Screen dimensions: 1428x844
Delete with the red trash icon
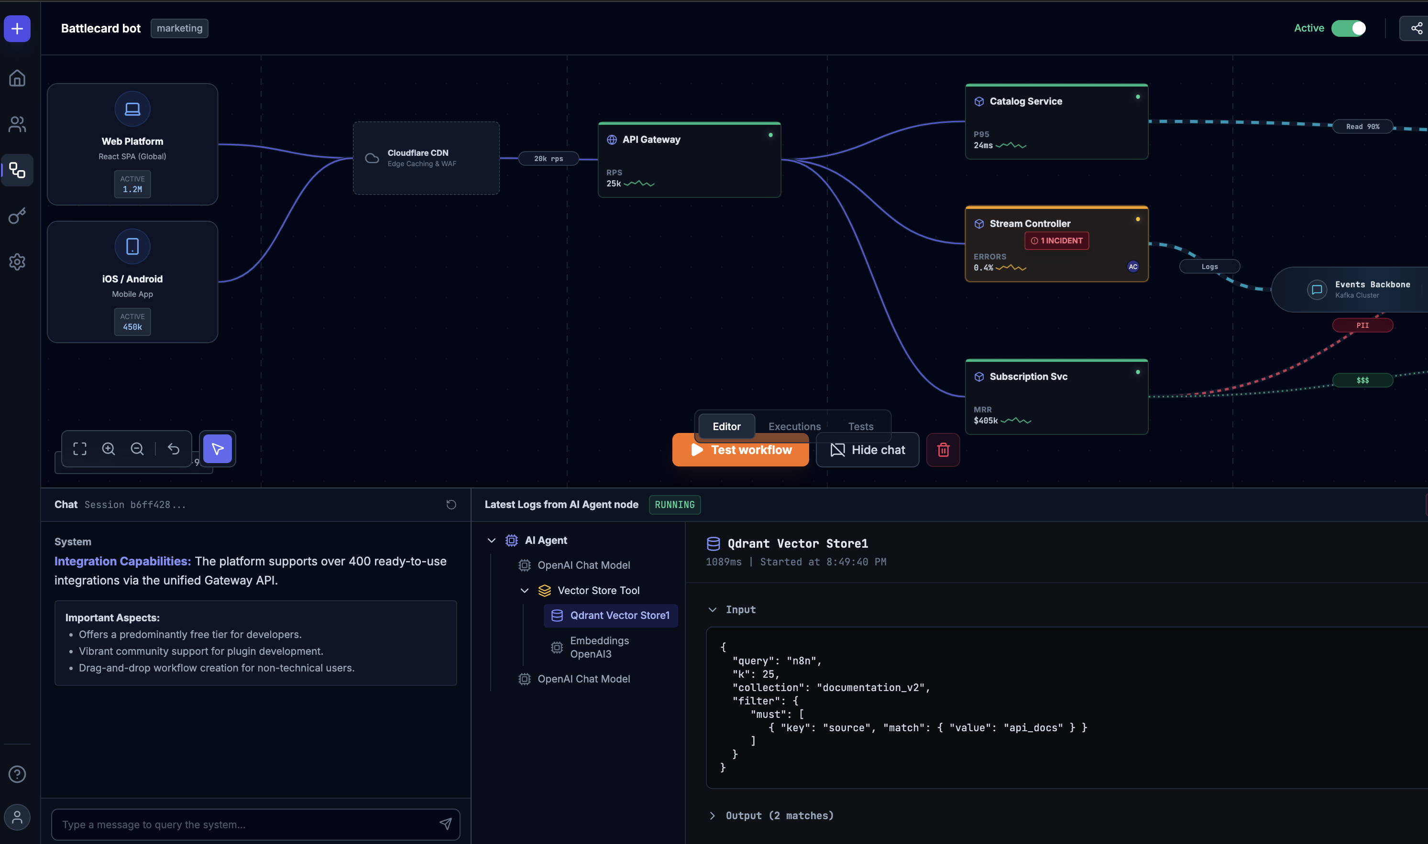click(x=943, y=450)
